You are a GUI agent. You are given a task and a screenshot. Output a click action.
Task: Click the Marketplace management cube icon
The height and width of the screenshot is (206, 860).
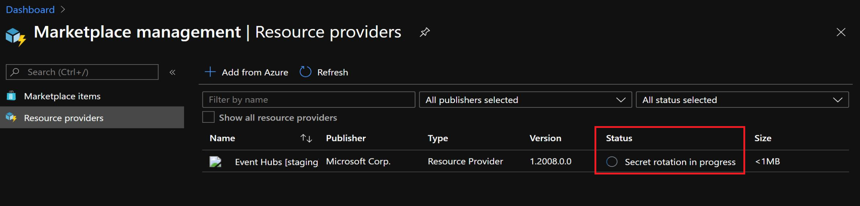16,36
